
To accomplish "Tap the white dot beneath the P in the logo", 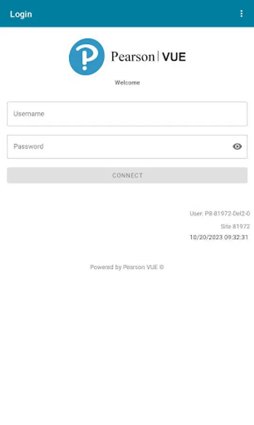I will click(x=85, y=68).
